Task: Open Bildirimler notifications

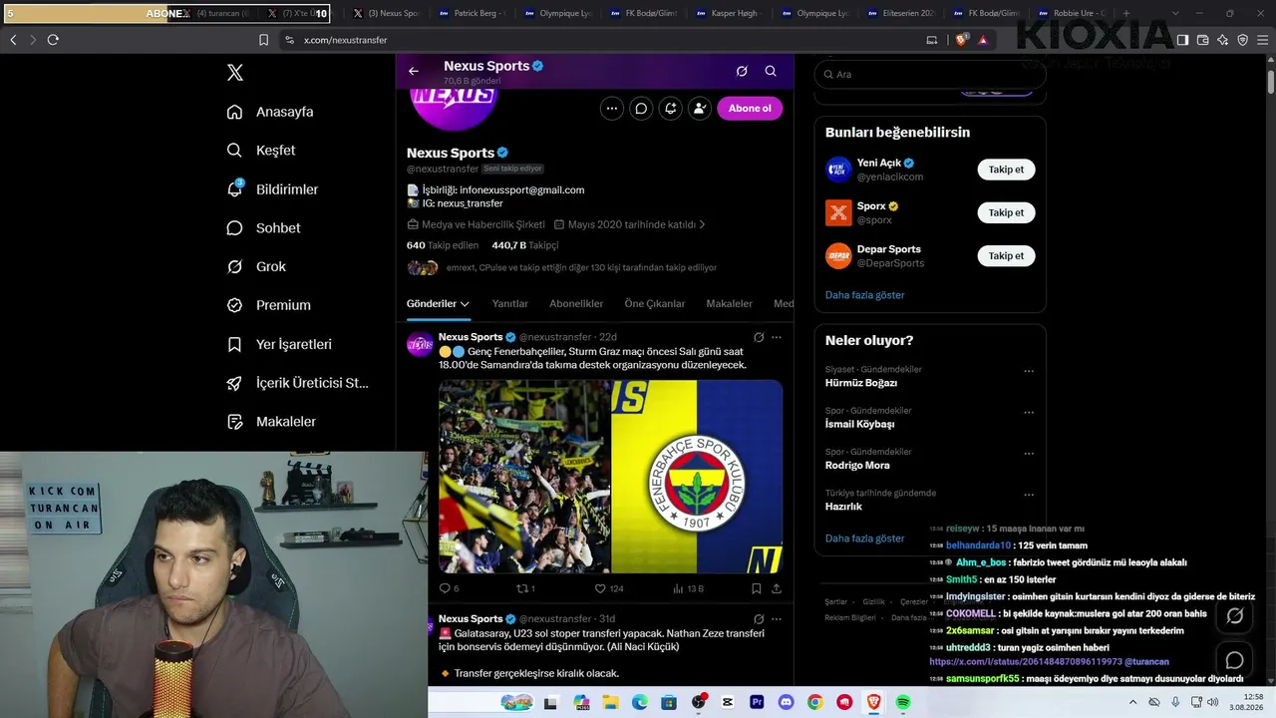Action: pos(272,189)
